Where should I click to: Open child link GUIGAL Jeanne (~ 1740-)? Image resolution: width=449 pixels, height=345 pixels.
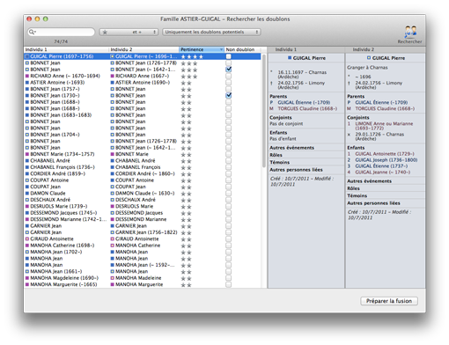point(383,172)
